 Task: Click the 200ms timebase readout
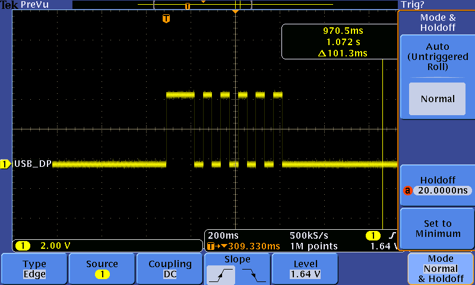point(223,235)
